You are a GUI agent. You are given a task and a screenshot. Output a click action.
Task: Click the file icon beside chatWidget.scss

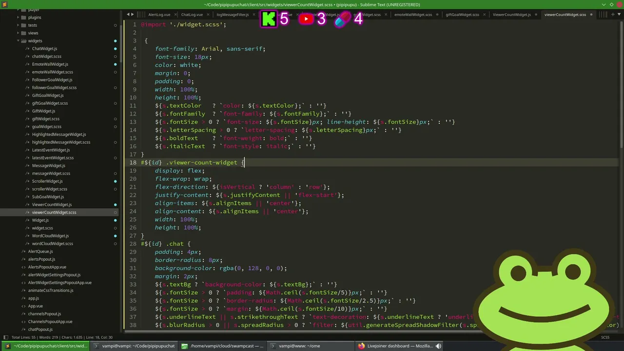pyautogui.click(x=27, y=57)
